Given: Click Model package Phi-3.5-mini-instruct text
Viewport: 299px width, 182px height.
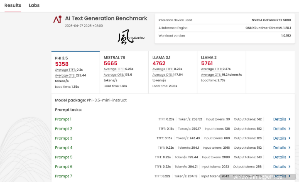Looking at the screenshot, I should (x=91, y=100).
